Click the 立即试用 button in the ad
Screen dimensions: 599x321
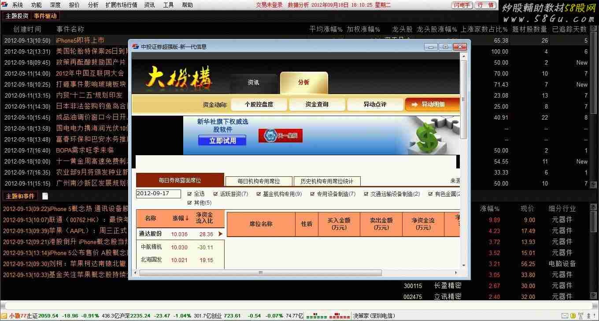coord(222,141)
